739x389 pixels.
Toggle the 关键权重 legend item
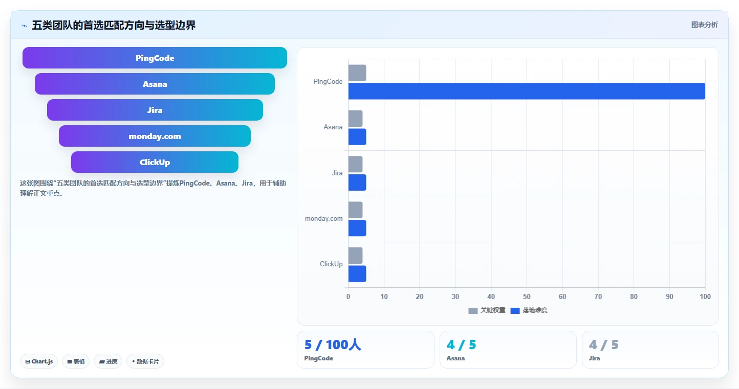pos(487,310)
